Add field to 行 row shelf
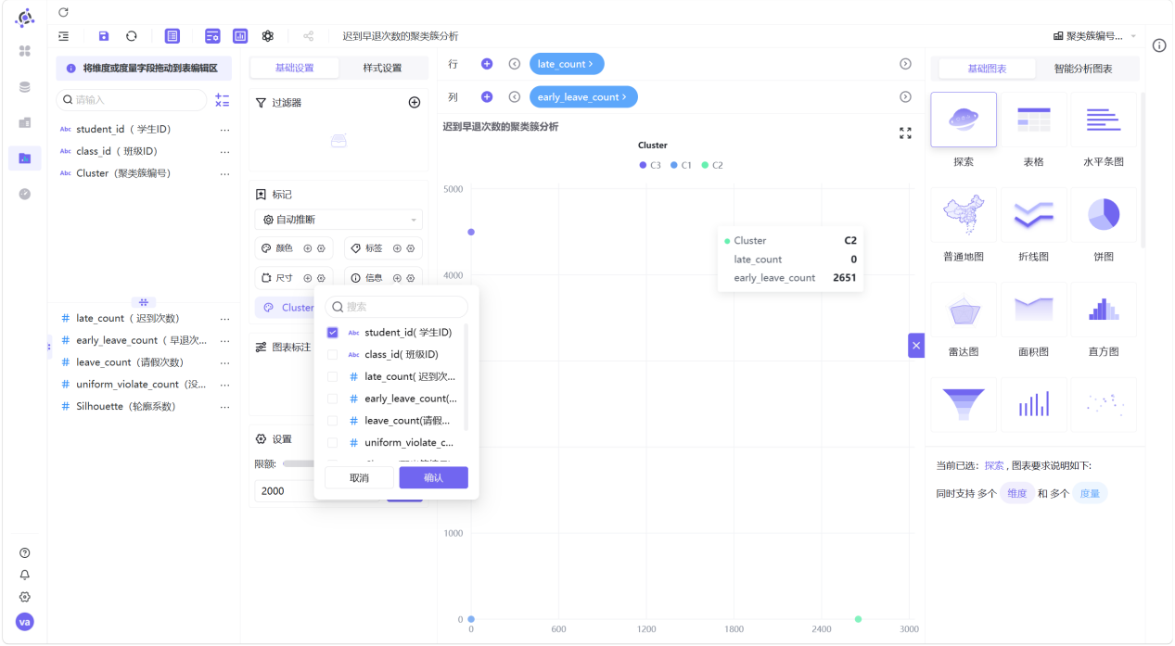 (x=487, y=64)
